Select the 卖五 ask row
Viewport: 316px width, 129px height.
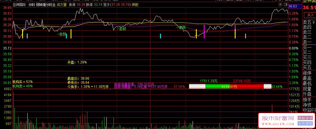(309, 22)
